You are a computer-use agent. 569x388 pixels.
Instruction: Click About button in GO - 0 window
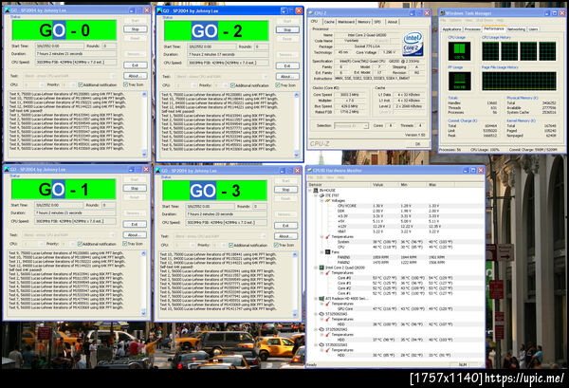pos(135,76)
